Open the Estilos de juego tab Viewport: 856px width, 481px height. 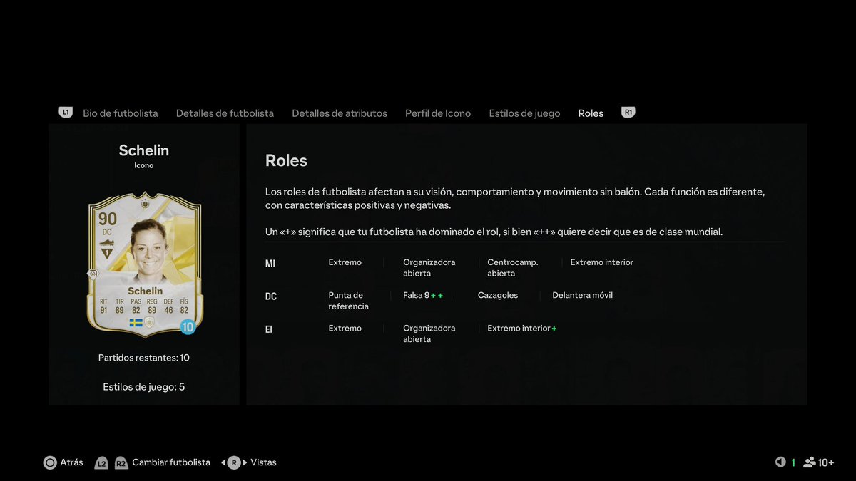click(x=524, y=113)
